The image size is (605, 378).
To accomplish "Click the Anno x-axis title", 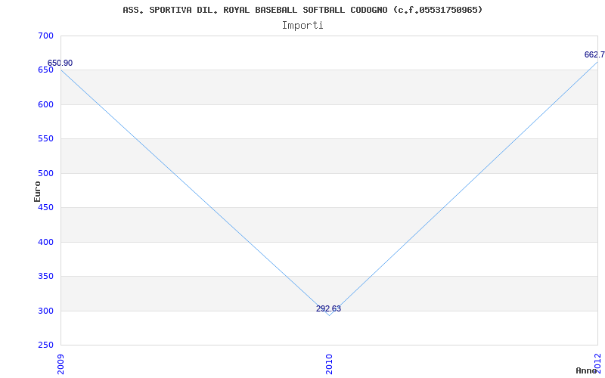I will pyautogui.click(x=587, y=370).
